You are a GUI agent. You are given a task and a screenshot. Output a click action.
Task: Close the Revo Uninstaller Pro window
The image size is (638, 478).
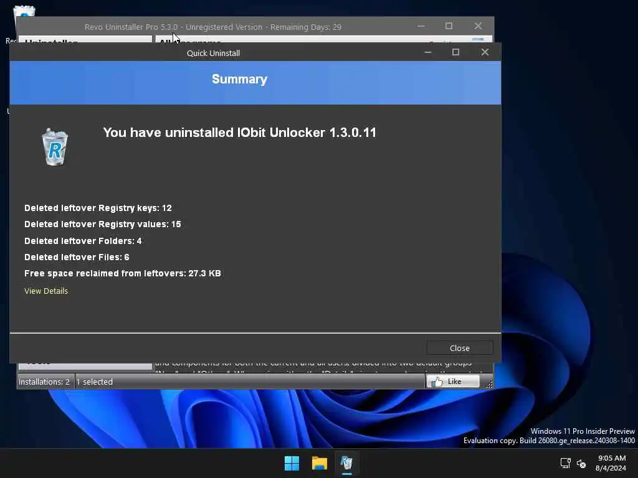(x=478, y=26)
